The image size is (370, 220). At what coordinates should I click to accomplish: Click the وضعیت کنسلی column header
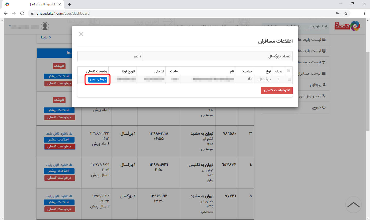pyautogui.click(x=97, y=71)
